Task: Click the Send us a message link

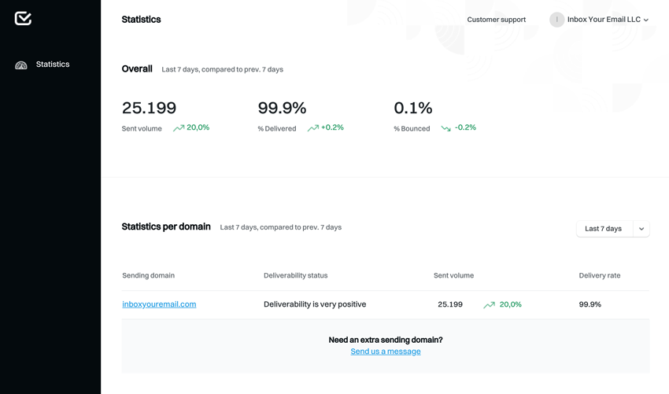Action: tap(386, 352)
